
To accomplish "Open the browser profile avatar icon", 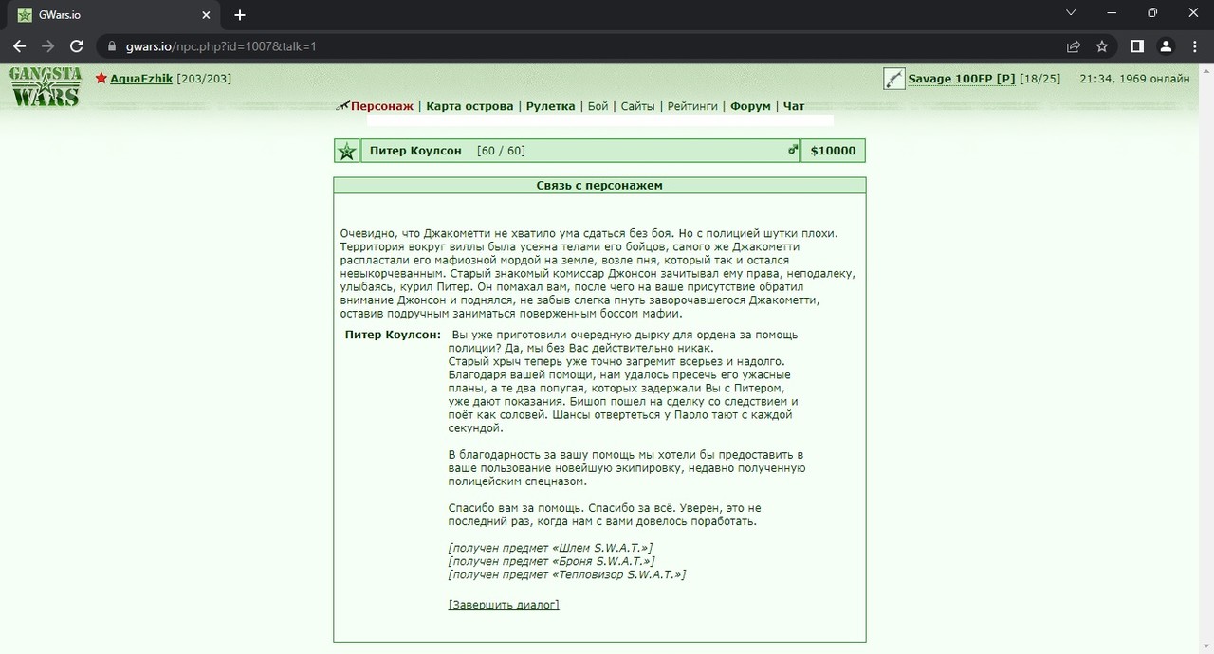I will point(1167,45).
